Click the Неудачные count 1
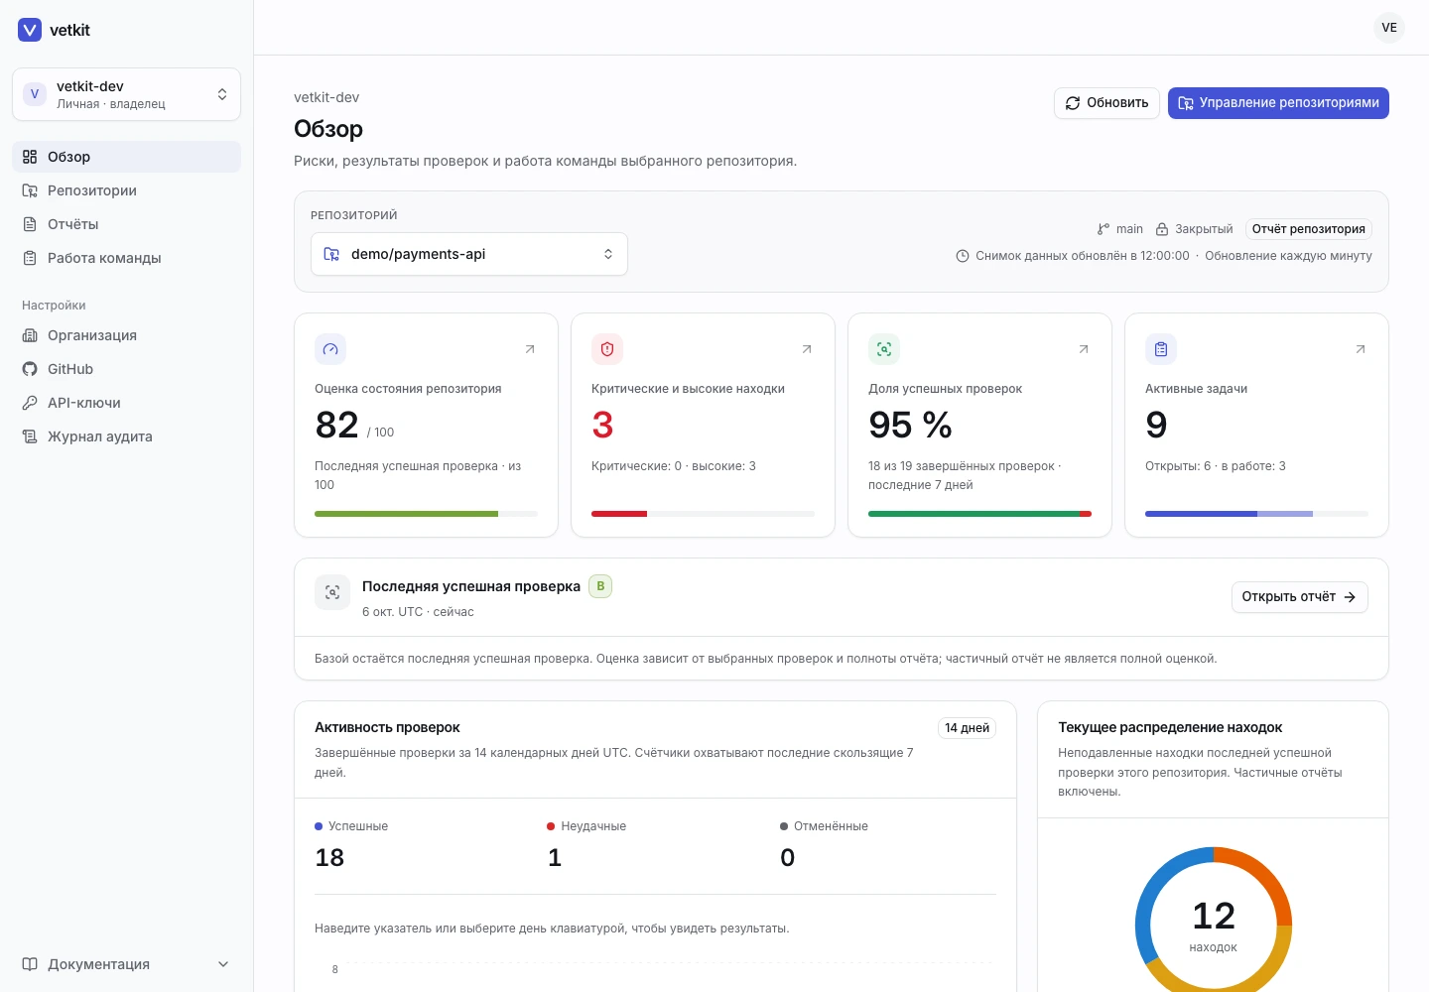The image size is (1429, 992). click(555, 858)
